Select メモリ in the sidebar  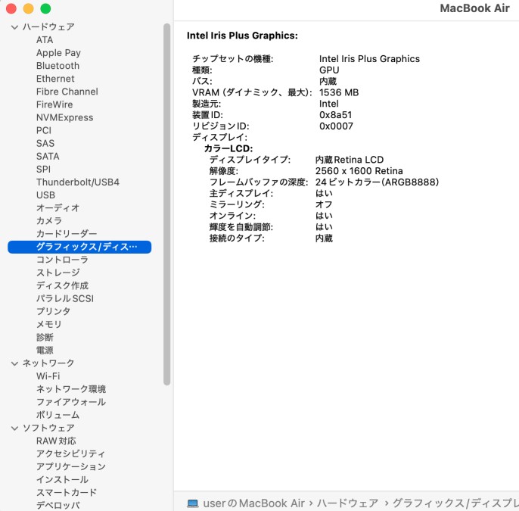coord(49,324)
